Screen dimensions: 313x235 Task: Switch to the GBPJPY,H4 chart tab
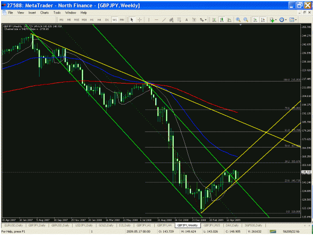point(164,225)
